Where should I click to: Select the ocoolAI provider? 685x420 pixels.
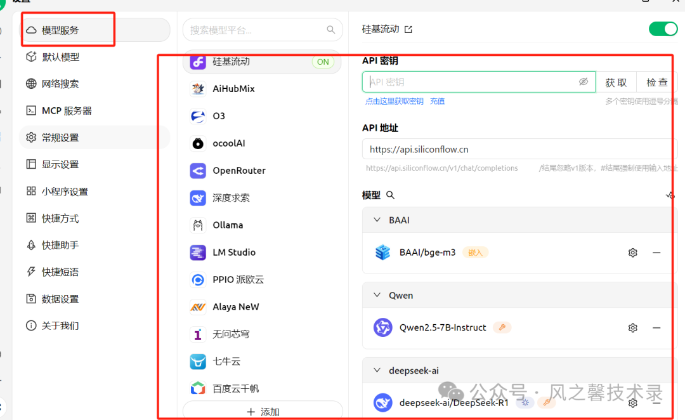pyautogui.click(x=262, y=143)
